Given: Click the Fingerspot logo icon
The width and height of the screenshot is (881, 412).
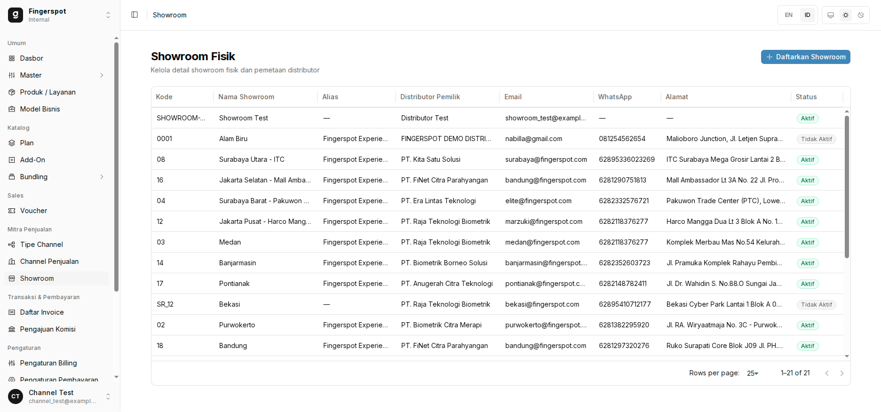Looking at the screenshot, I should click(16, 15).
